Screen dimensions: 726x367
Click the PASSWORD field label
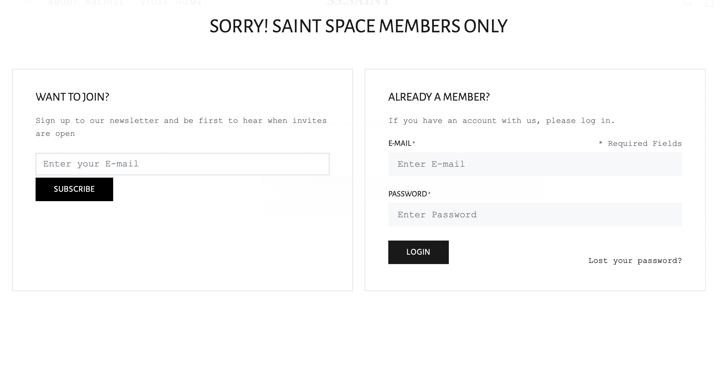tap(409, 194)
